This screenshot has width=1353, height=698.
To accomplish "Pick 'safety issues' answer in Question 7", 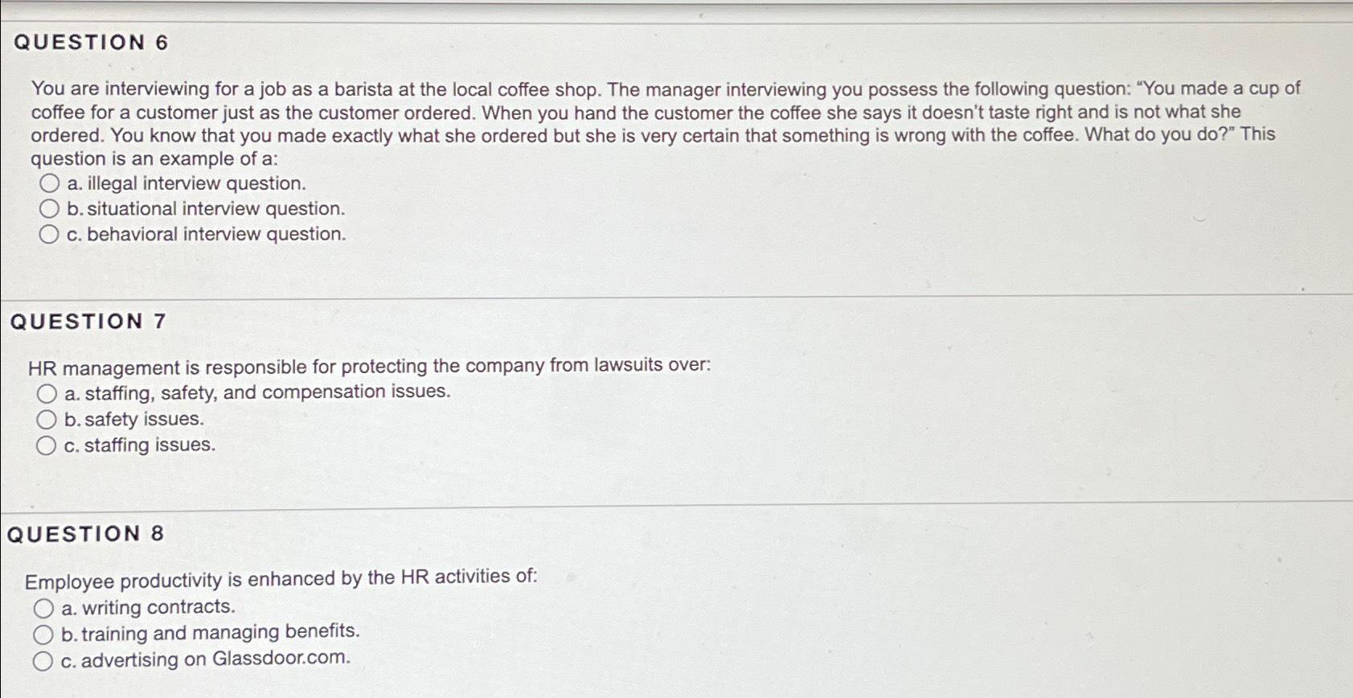I will pos(45,418).
